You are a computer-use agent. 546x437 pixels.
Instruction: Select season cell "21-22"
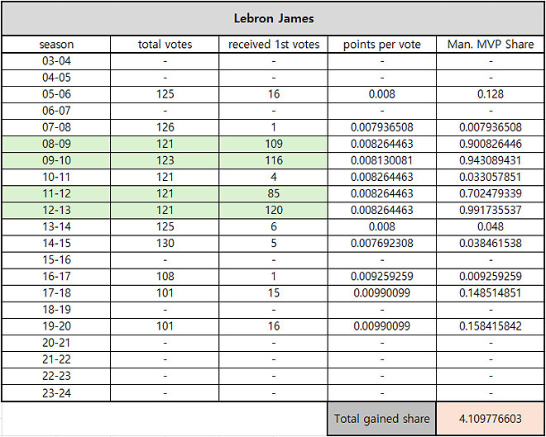coord(56,359)
